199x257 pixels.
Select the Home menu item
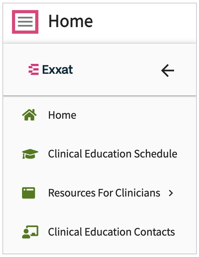point(62,114)
